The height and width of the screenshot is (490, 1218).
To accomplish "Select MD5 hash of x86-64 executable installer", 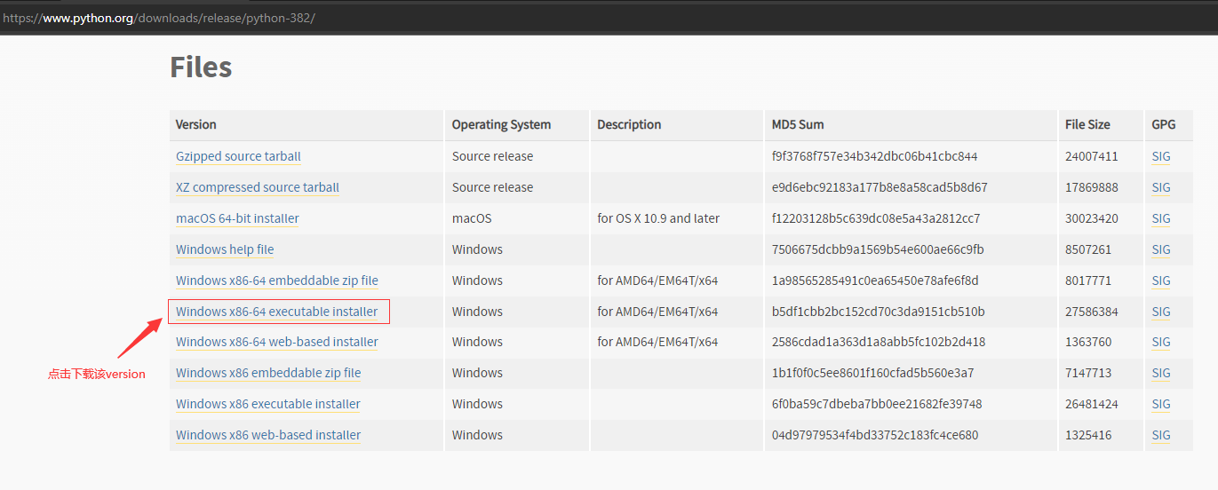I will coord(879,312).
